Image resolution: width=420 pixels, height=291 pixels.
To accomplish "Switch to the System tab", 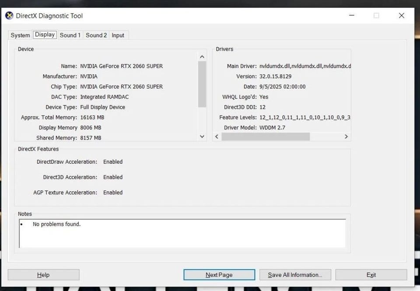I will coord(20,35).
